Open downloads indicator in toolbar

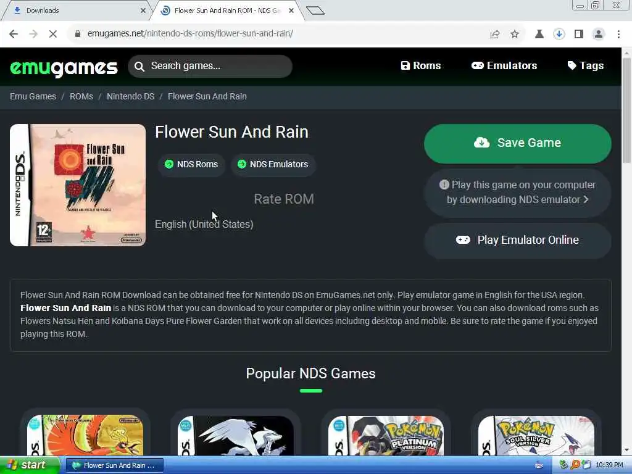[x=559, y=35]
